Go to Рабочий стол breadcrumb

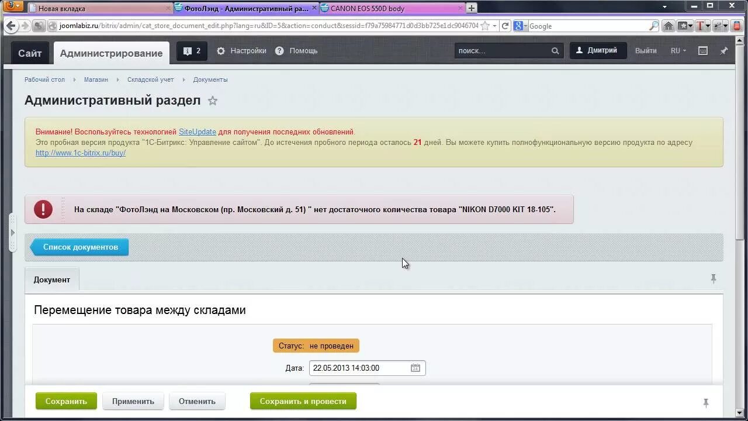pos(44,80)
